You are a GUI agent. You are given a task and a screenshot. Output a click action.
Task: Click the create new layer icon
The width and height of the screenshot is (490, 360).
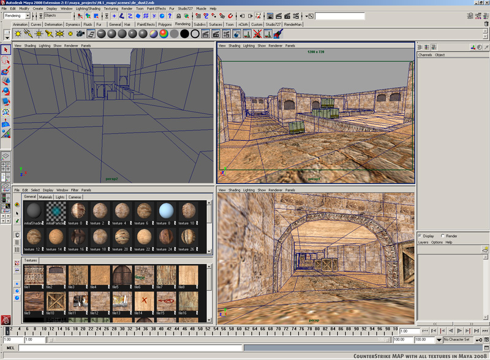(485, 249)
